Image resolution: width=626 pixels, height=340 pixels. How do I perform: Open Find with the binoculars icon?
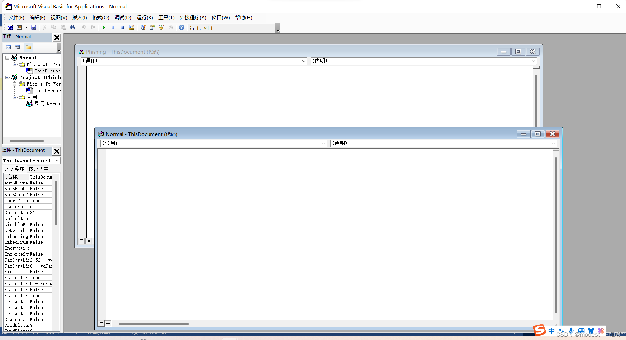point(72,28)
